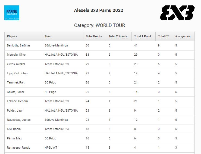Select Nausėdas, Justas player name
Screen dimensions: 201x154
18,120
